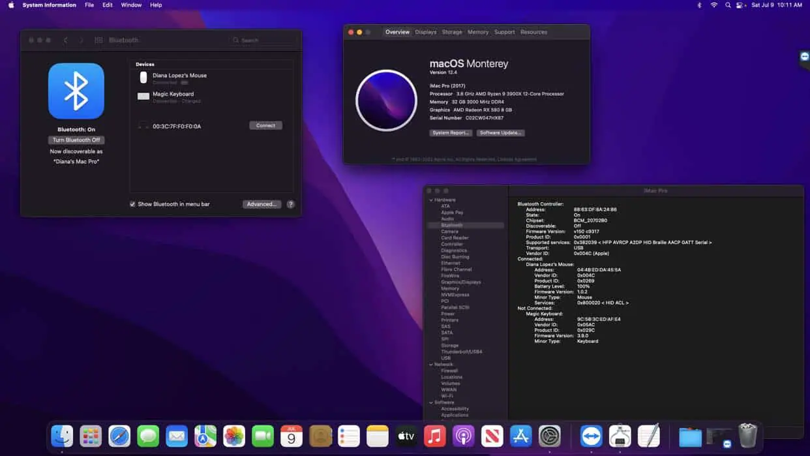Click the menu bar date and time
Screen dimensions: 810x456
[x=777, y=5]
